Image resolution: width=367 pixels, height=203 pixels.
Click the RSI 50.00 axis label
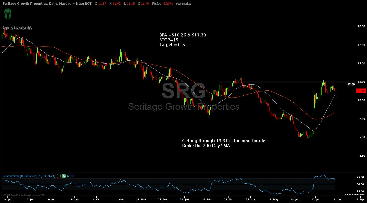(x=360, y=185)
